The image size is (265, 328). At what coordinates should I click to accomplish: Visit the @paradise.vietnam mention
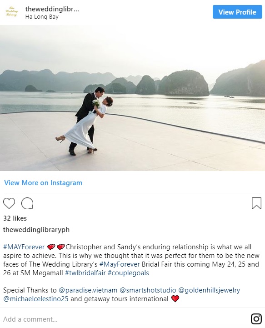point(88,290)
